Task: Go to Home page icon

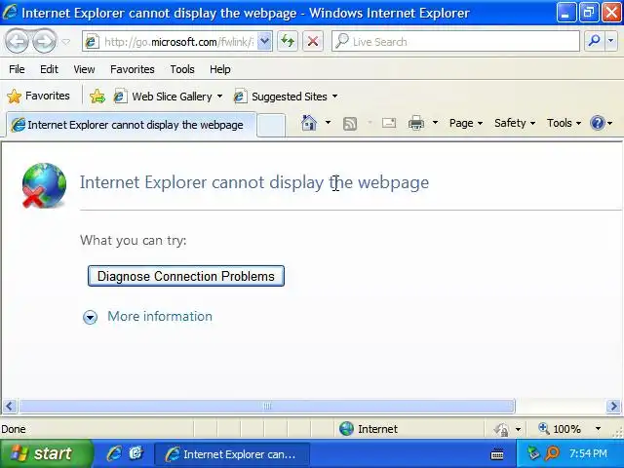Action: (x=309, y=123)
